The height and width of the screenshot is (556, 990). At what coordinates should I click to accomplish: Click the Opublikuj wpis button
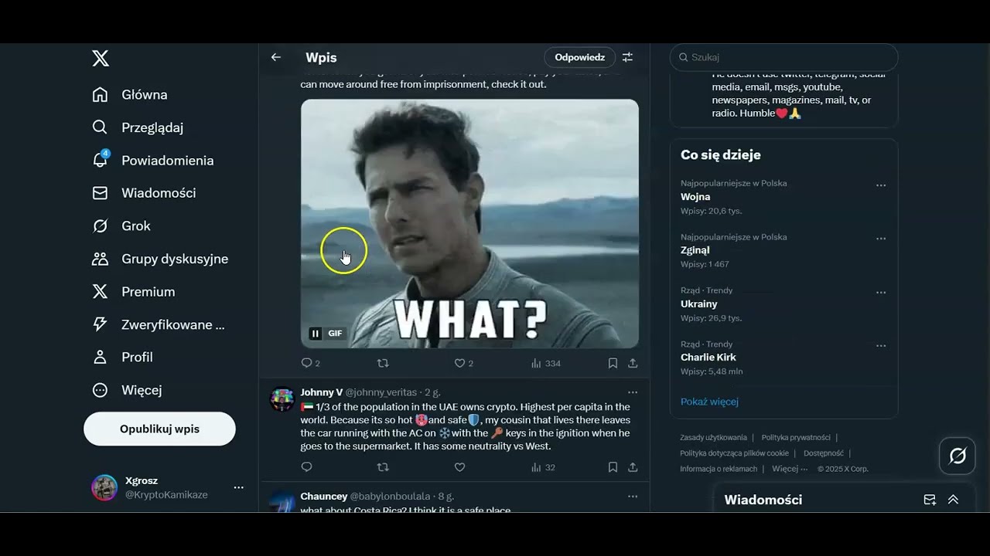159,429
